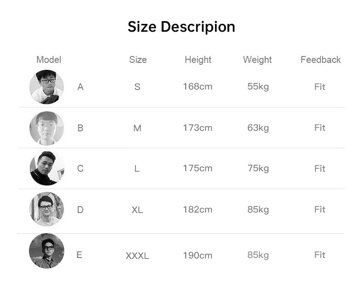Click the 190cm height value

point(198,255)
